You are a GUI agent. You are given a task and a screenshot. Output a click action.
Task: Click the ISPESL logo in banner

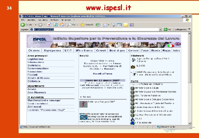[x=40, y=39]
